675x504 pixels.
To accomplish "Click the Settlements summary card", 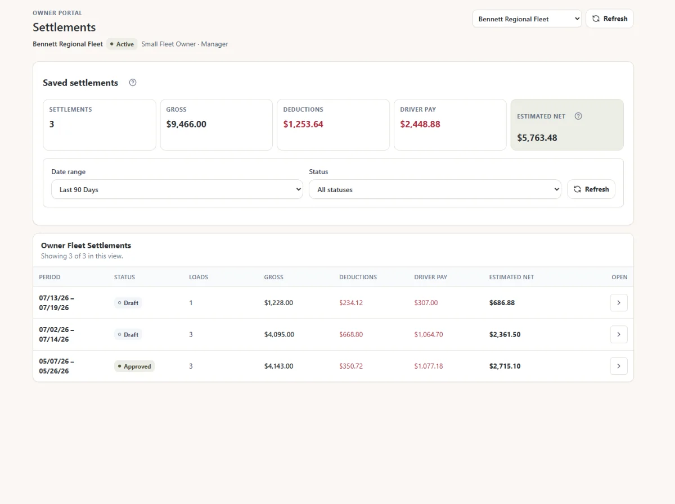I will coord(100,125).
